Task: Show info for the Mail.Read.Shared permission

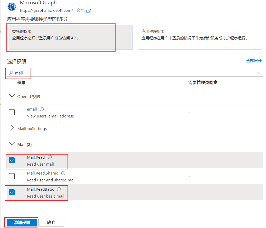Action: [63, 173]
